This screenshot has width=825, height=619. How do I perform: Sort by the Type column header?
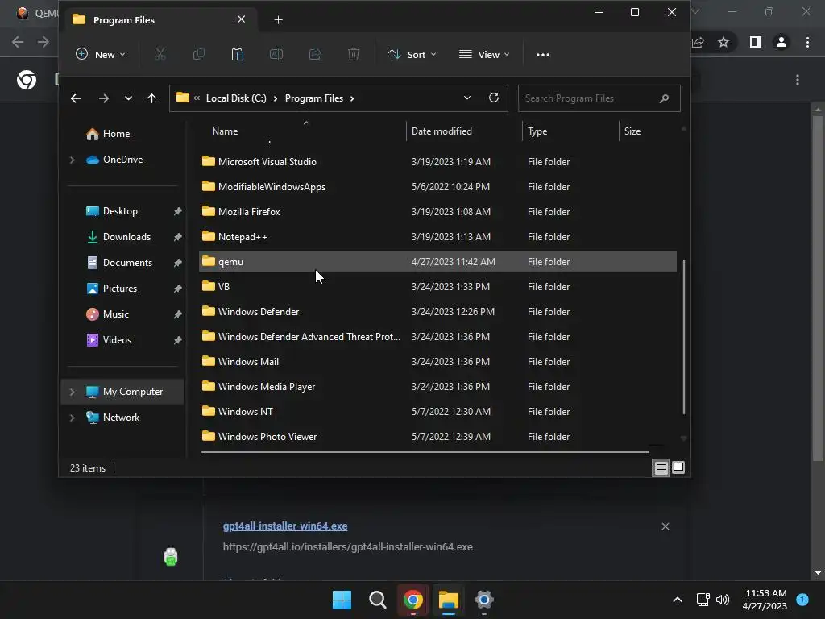pos(537,131)
